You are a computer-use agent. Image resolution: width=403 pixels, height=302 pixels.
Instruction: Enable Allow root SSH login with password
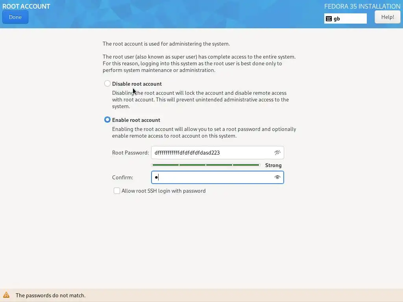[116, 191]
